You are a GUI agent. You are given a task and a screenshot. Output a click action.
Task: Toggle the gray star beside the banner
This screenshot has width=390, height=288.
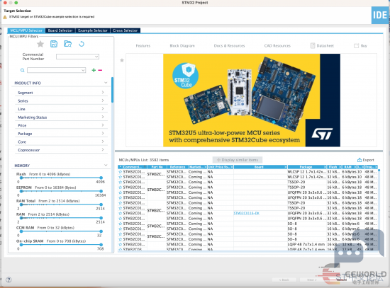click(x=122, y=60)
